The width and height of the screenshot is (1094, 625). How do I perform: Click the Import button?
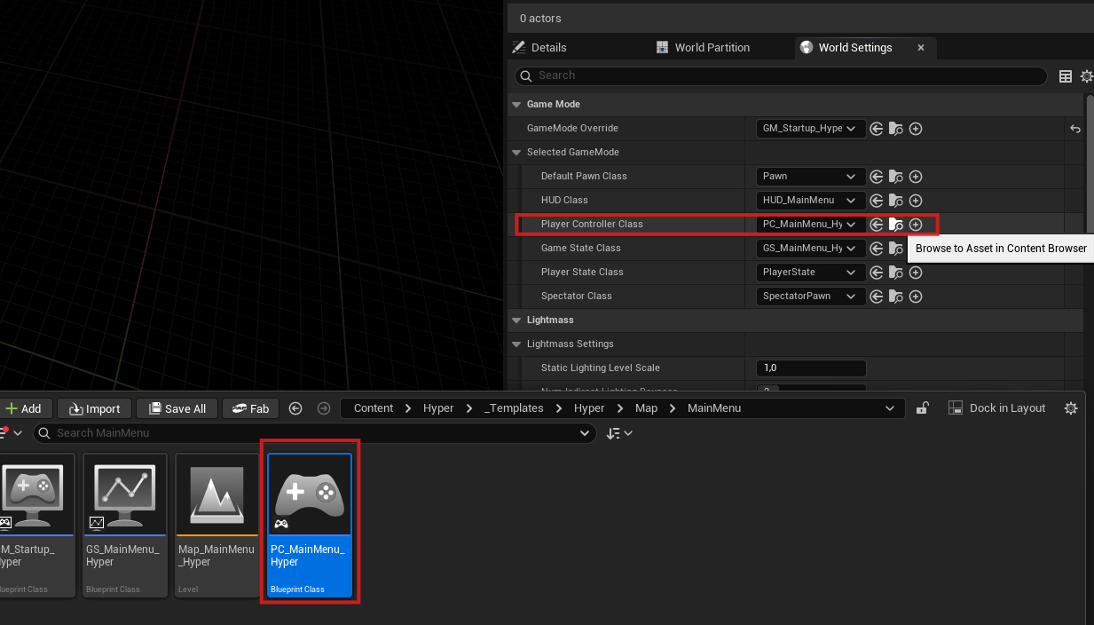tap(95, 408)
